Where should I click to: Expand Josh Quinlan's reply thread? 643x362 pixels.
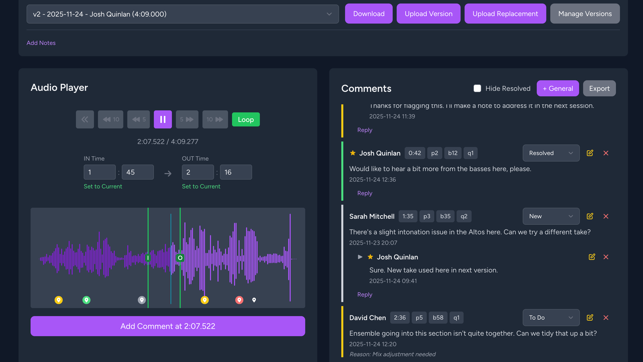[x=360, y=257]
